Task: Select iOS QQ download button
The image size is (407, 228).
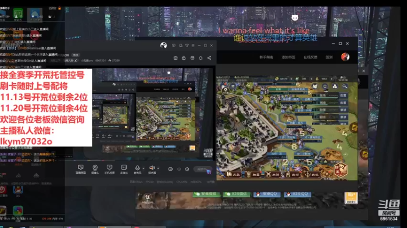Action: click(298, 194)
